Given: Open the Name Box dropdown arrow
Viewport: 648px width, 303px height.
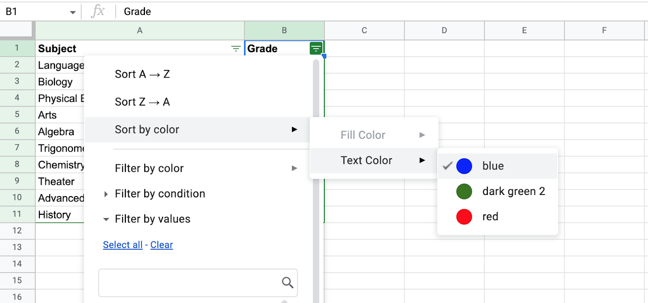Looking at the screenshot, I should pos(73,12).
